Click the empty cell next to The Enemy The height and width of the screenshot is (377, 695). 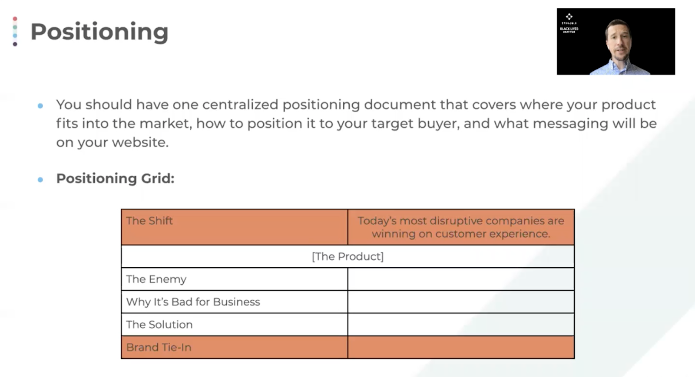(x=461, y=279)
